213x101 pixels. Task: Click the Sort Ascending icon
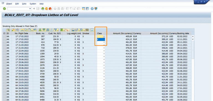(x=40, y=30)
